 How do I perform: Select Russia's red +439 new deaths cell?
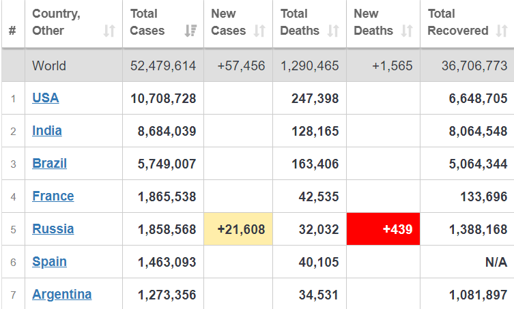pyautogui.click(x=383, y=229)
